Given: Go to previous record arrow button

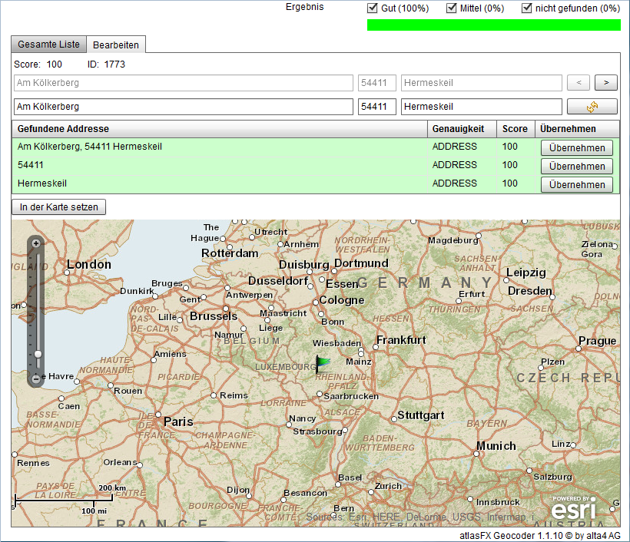Looking at the screenshot, I should (x=579, y=83).
